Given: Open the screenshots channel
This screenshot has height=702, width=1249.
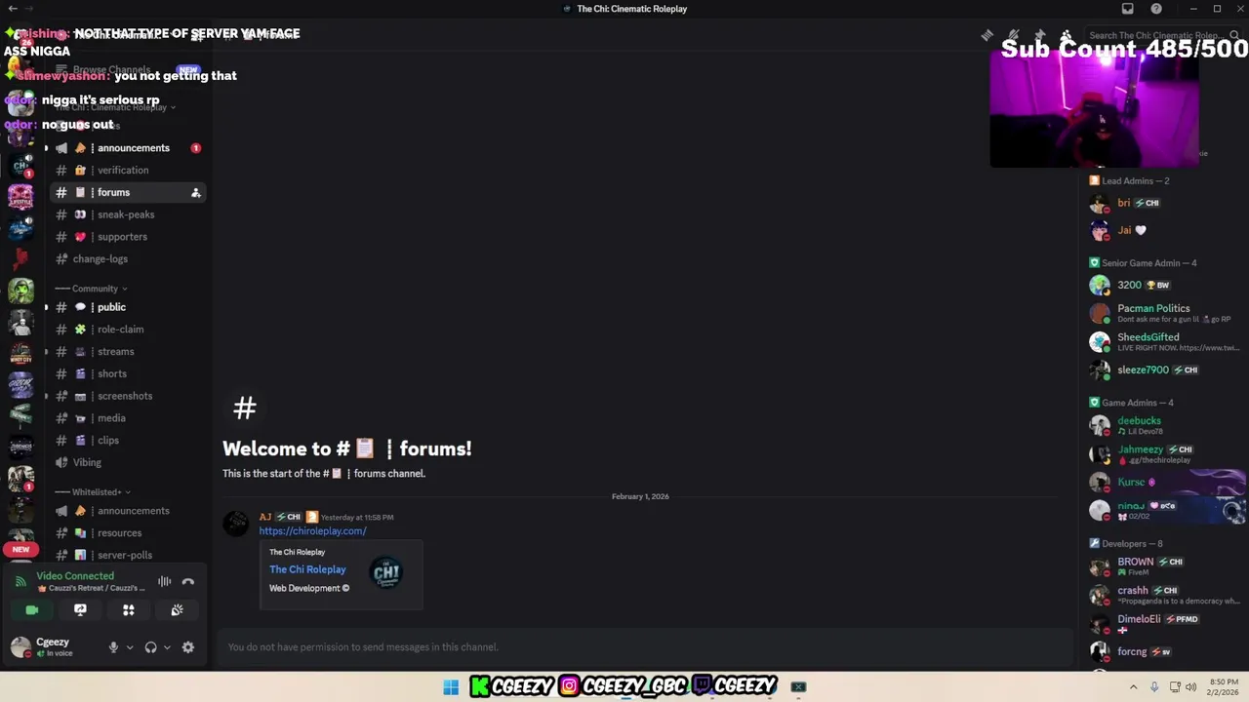Looking at the screenshot, I should coord(127,397).
